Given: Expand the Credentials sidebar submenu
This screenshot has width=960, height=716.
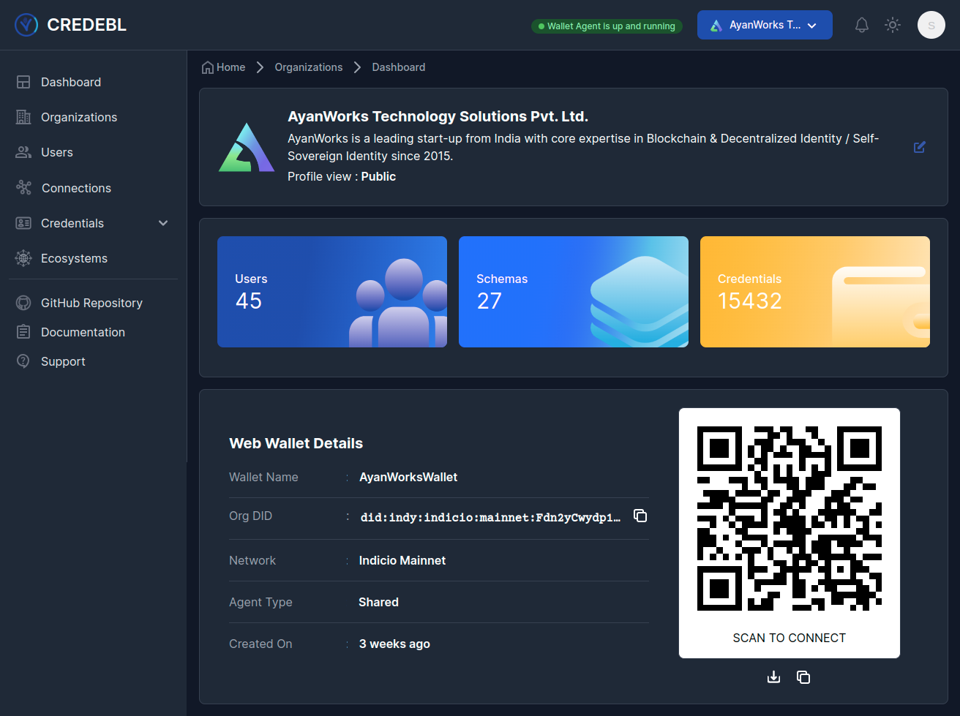Looking at the screenshot, I should 163,223.
